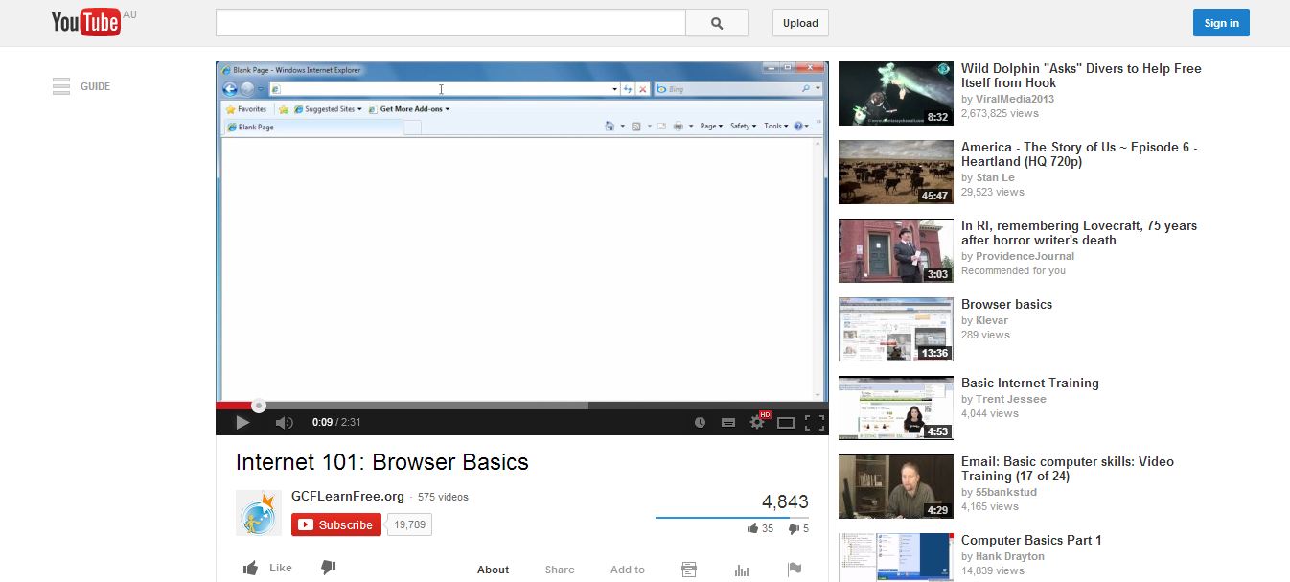Enter full screen mode
Image resolution: width=1290 pixels, height=582 pixels.
815,422
